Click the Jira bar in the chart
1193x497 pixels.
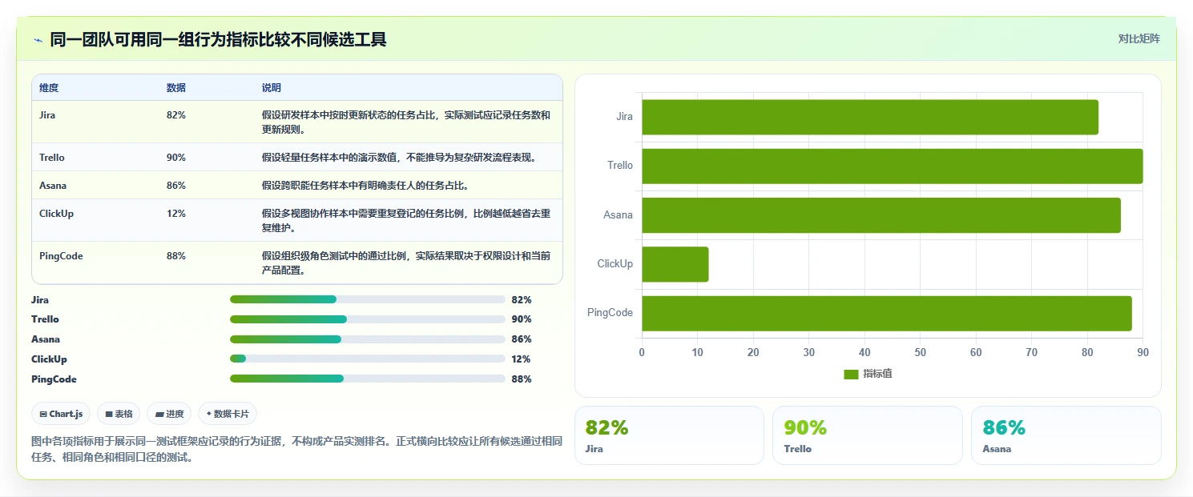point(870,117)
